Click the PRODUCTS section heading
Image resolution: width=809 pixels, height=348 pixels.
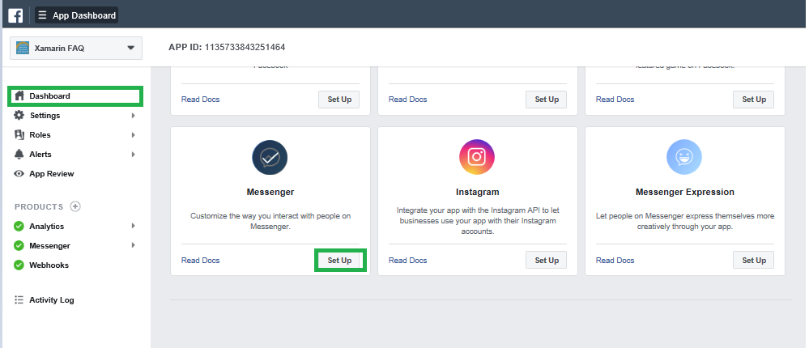(x=39, y=206)
